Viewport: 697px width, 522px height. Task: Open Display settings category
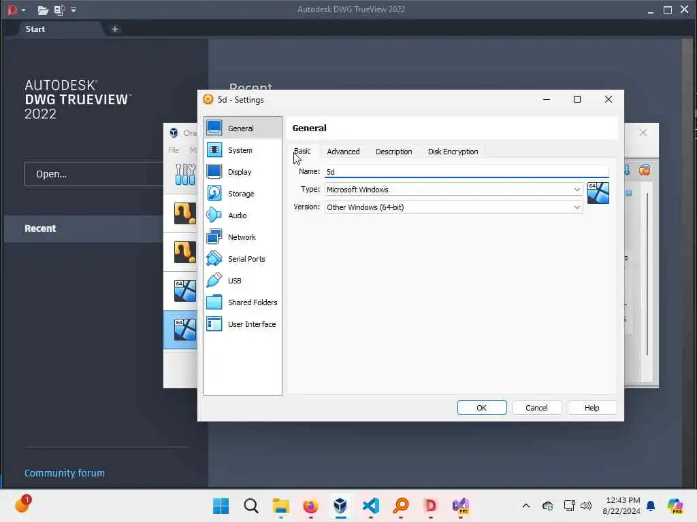(243, 172)
